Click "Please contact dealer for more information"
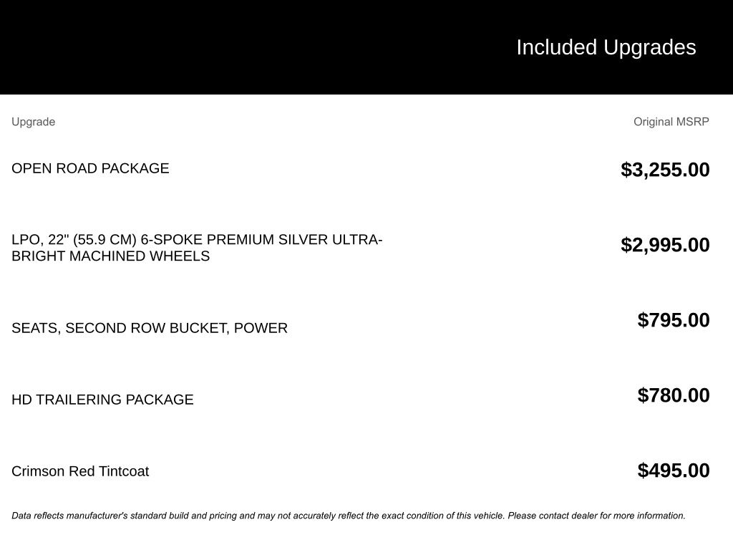733x550 pixels. point(596,516)
